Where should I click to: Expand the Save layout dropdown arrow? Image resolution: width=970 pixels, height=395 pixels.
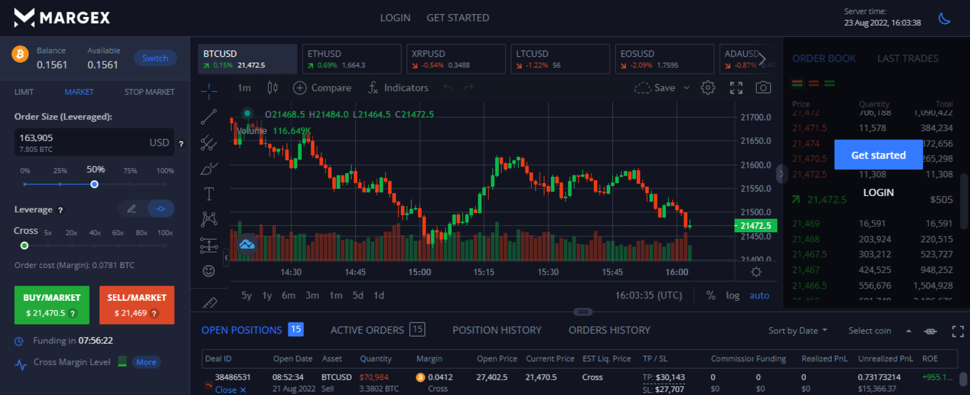pyautogui.click(x=687, y=88)
